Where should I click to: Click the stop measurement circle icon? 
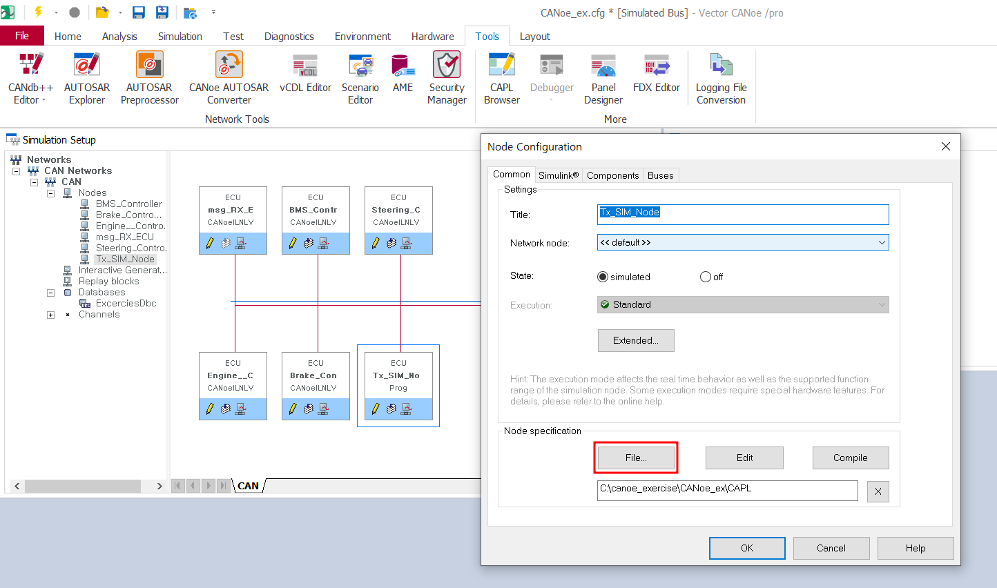pos(75,12)
